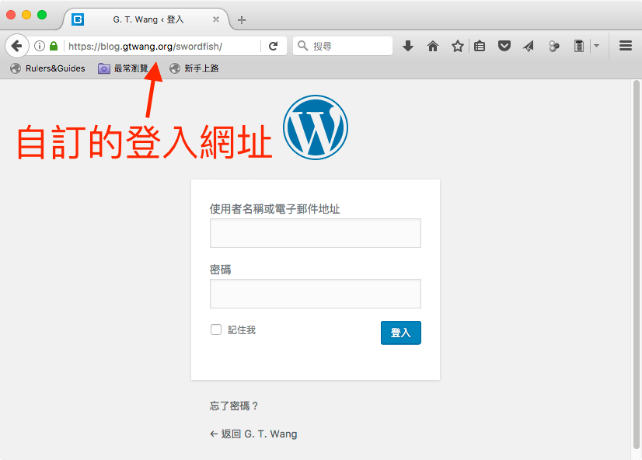642x460 pixels.
Task: Open page info with the circled-i icon
Action: (x=39, y=46)
